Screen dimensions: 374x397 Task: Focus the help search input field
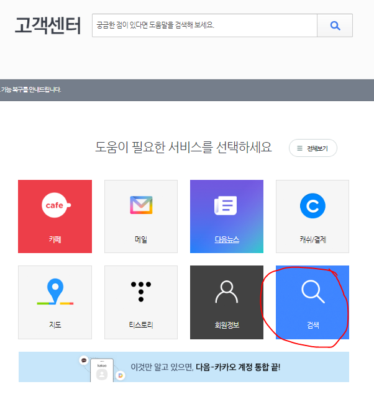click(204, 25)
